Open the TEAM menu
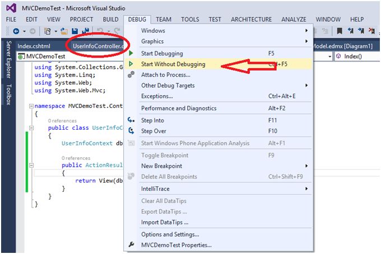Image resolution: width=381 pixels, height=254 pixels. pyautogui.click(x=164, y=20)
